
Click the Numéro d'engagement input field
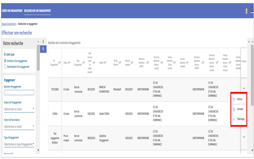click(x=19, y=92)
